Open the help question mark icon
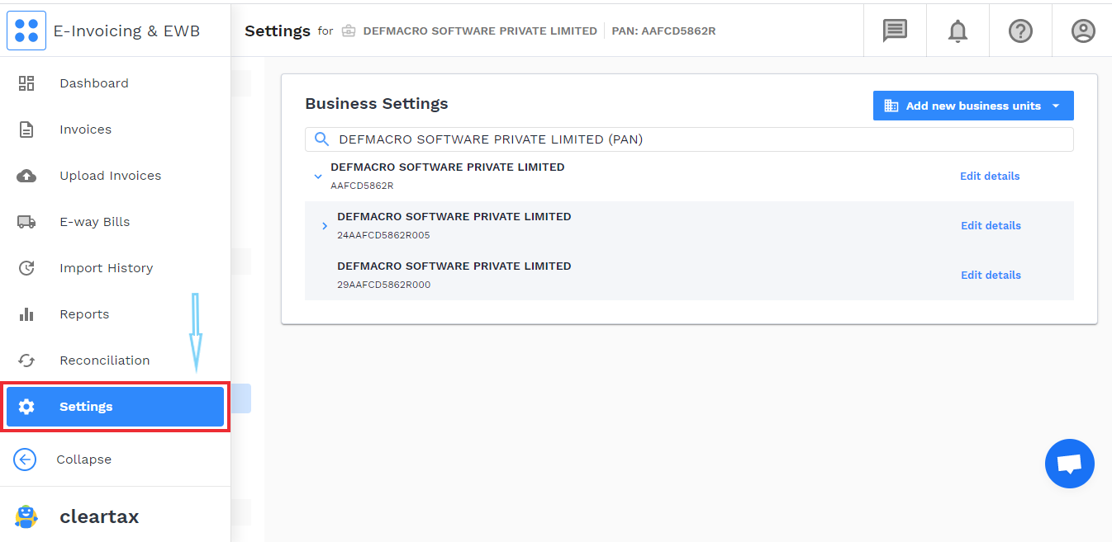The height and width of the screenshot is (542, 1112). pos(1020,31)
